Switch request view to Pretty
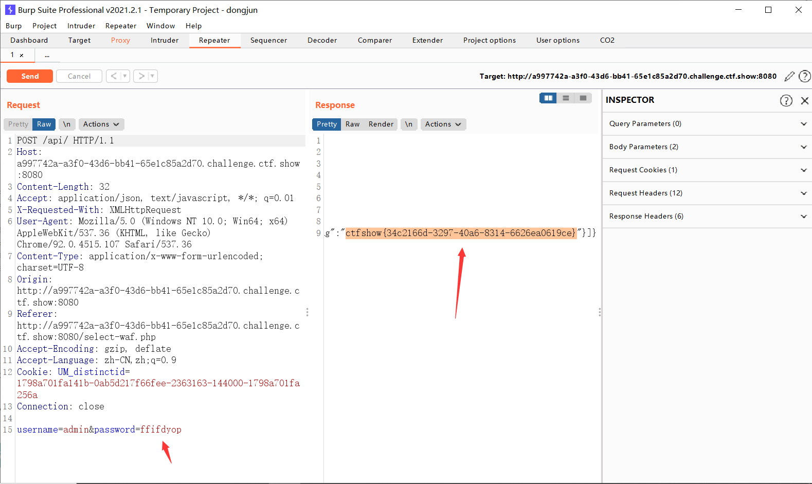Screen dimensions: 812x484 tap(18, 124)
